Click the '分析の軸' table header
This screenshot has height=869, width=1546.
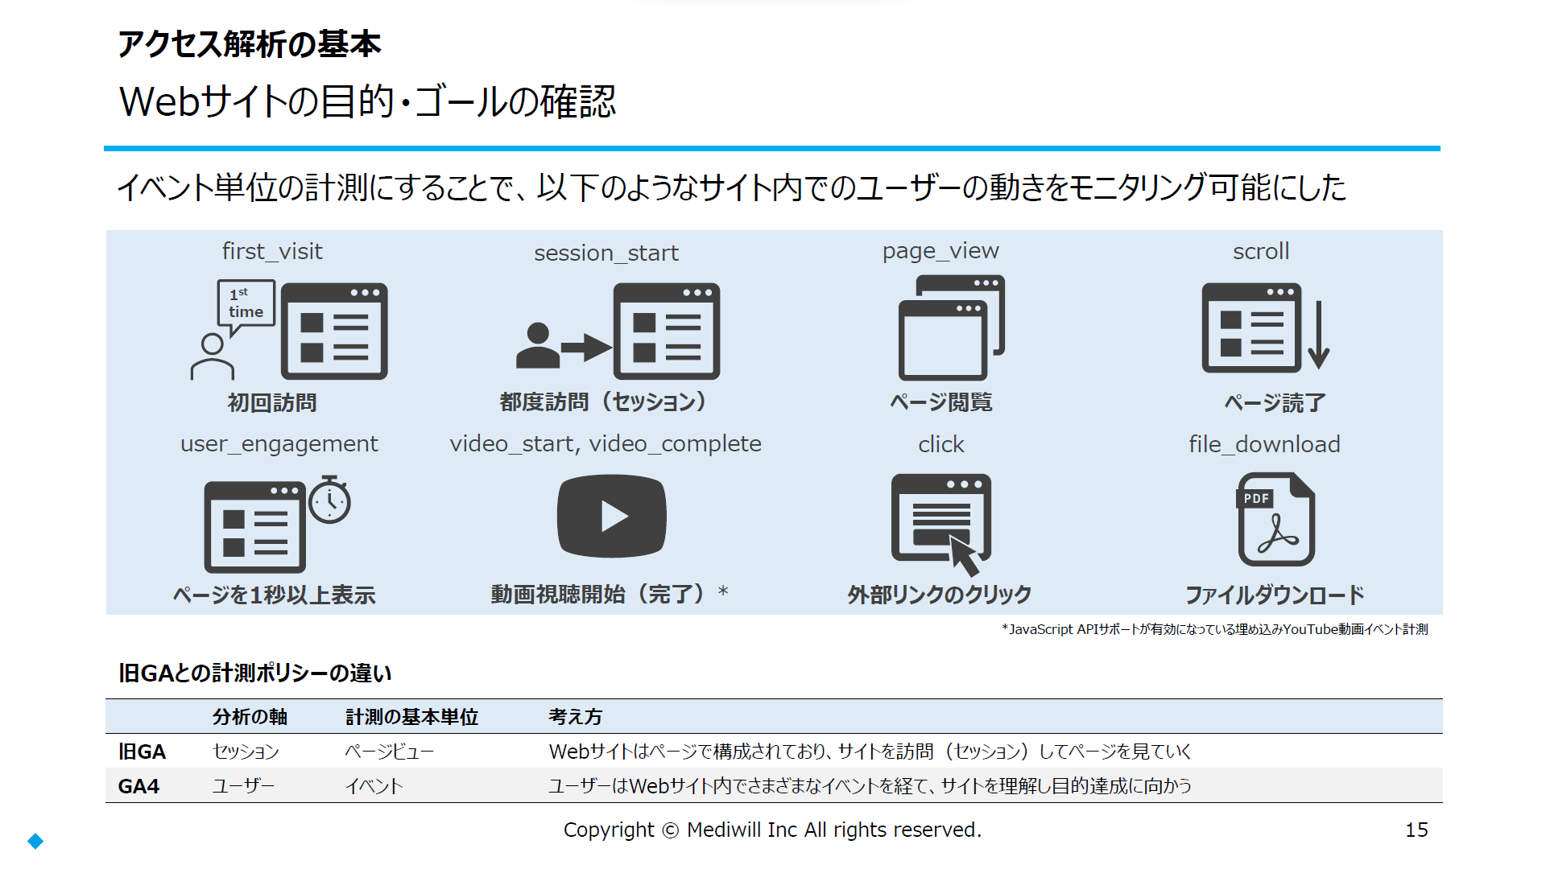(250, 716)
